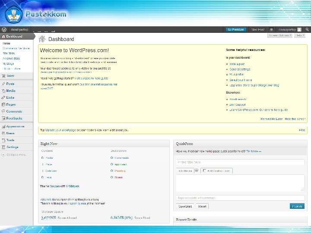This screenshot has height=233, width=311.
Task: Open the Tools icon in sidebar
Action: point(3,140)
